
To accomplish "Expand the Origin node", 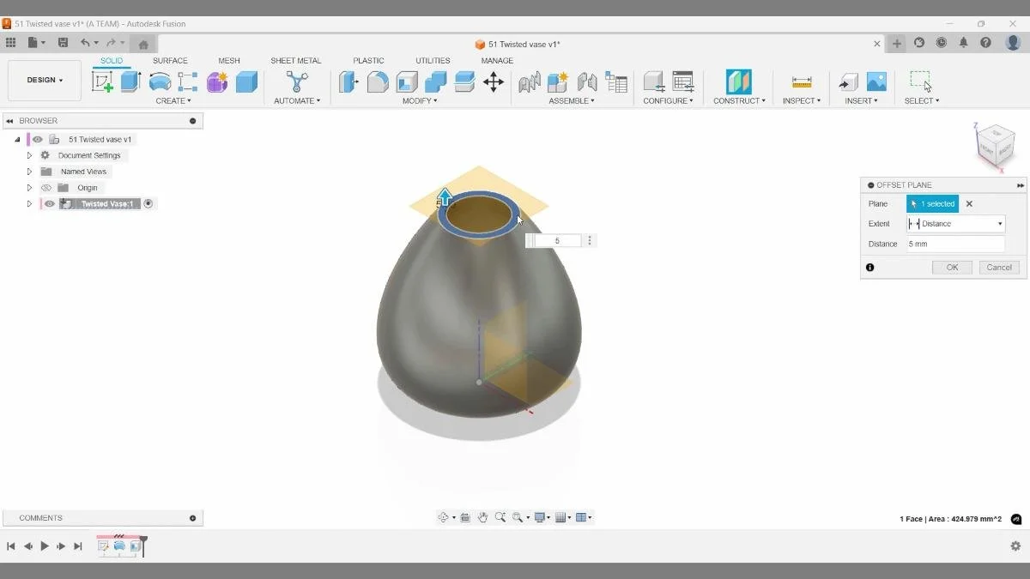I will click(29, 188).
